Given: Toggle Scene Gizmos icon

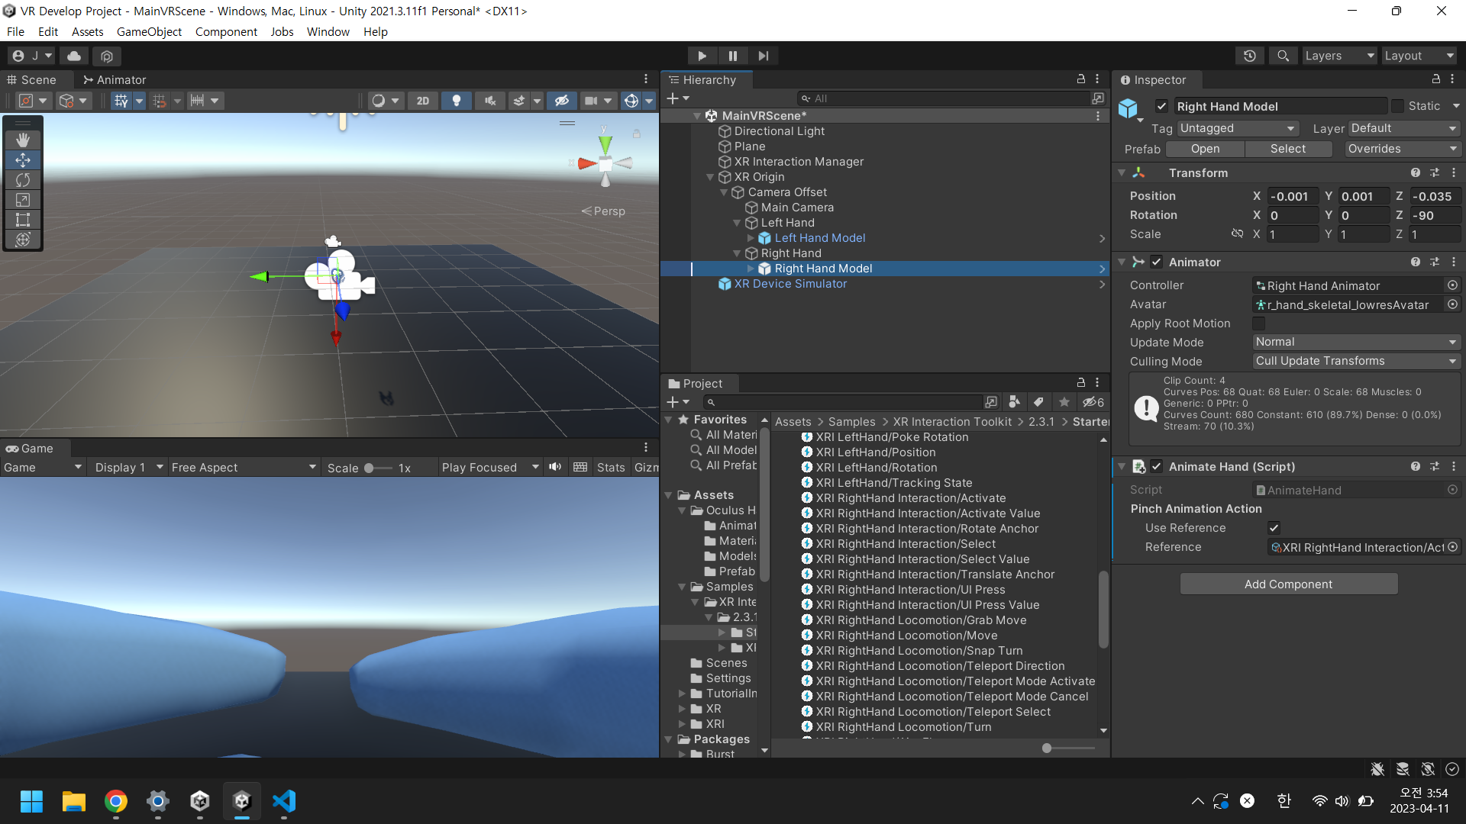Looking at the screenshot, I should click(x=631, y=101).
